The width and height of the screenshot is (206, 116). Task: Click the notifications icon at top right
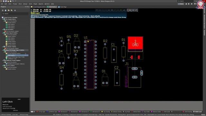[x=192, y=4]
